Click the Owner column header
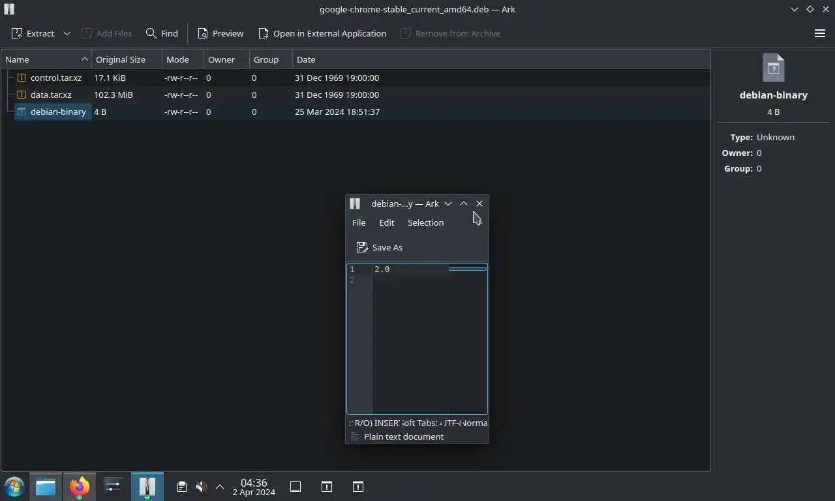The height and width of the screenshot is (501, 835). pyautogui.click(x=226, y=59)
